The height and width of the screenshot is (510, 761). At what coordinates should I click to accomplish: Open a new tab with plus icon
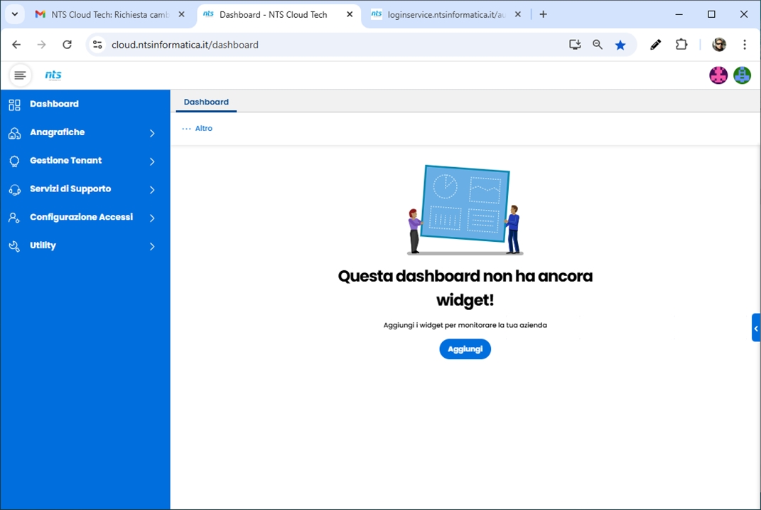click(543, 14)
